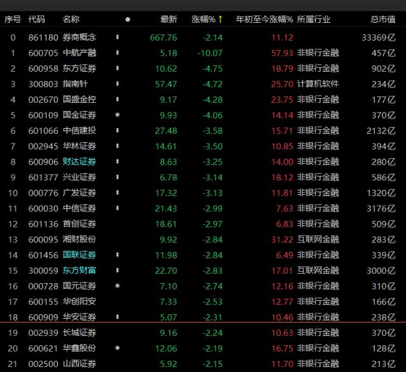Viewport: 406px width, 372px height.
Task: Click the 3176亿 market cap value
Action: click(381, 209)
